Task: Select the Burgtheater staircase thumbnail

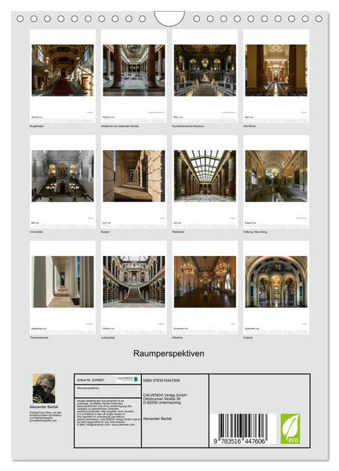Action: coord(63,71)
